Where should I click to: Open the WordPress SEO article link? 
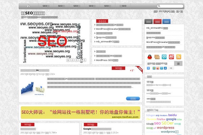pyautogui.click(x=107, y=60)
